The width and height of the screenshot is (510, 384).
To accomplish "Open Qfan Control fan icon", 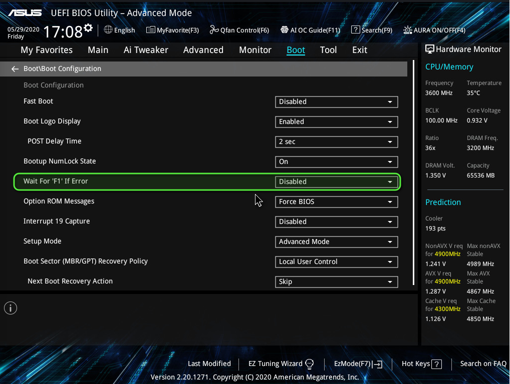I will (x=214, y=30).
